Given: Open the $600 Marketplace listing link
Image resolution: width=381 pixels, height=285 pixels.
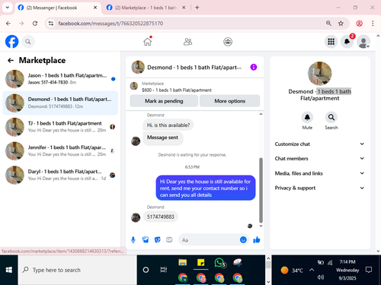Looking at the screenshot, I should [x=177, y=90].
